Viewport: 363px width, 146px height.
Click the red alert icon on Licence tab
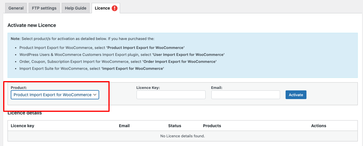pyautogui.click(x=115, y=8)
